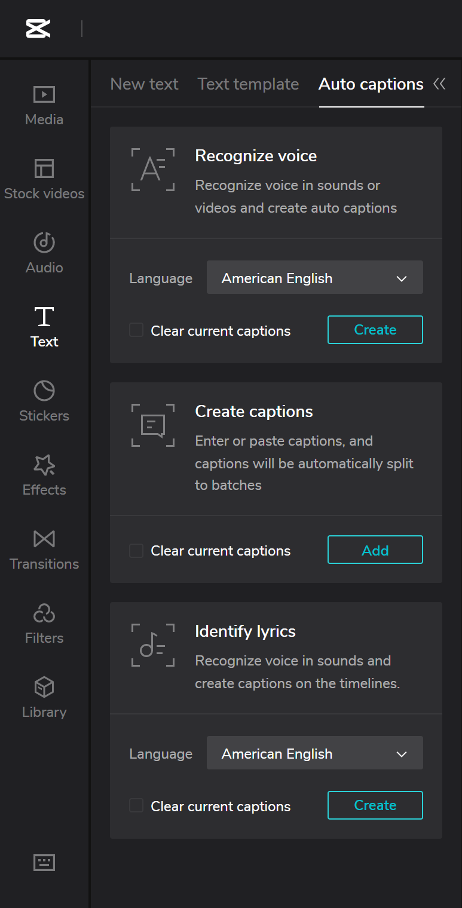Tick Clear current captions under Create captions
The width and height of the screenshot is (462, 908).
[x=136, y=550]
